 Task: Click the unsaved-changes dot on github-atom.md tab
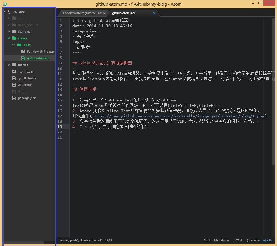tap(154, 13)
